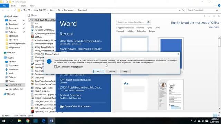Launch Chrome from the taskbar
Image resolution: width=221 pixels, height=124 pixels.
click(x=28, y=121)
